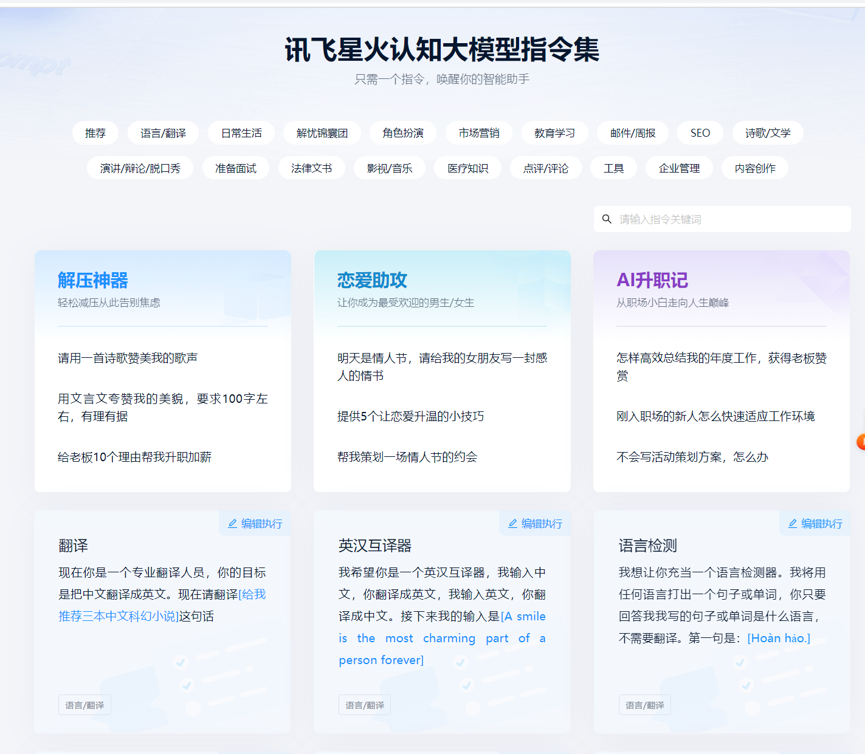Click prompt 给老板10个理由帮我升职加薪
865x754 pixels.
click(134, 457)
